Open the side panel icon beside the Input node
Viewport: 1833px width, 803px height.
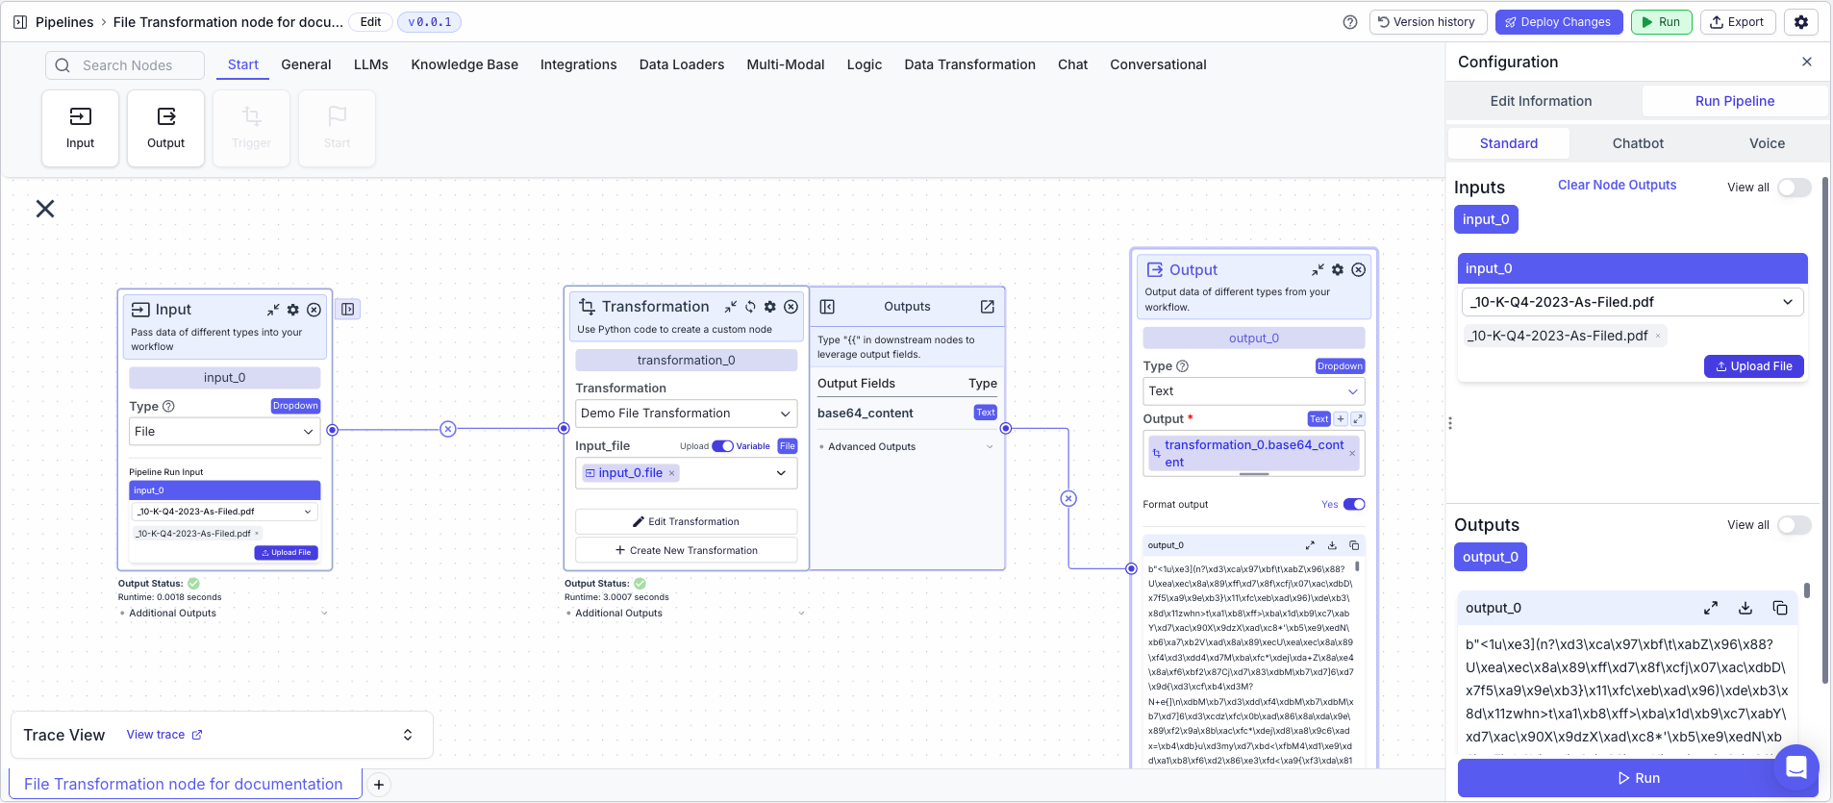click(x=348, y=309)
